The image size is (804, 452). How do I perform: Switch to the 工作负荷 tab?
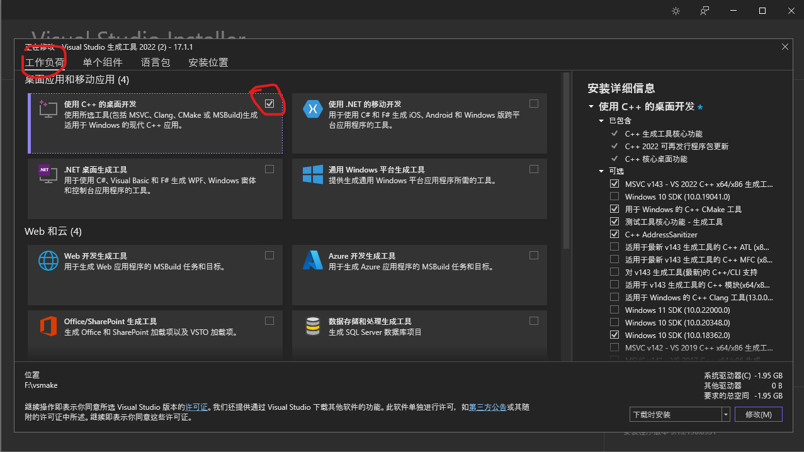(x=45, y=62)
